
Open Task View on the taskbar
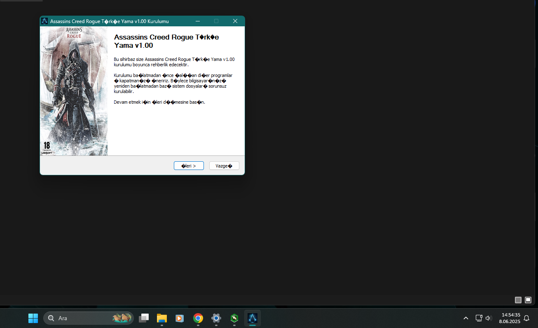tap(144, 318)
